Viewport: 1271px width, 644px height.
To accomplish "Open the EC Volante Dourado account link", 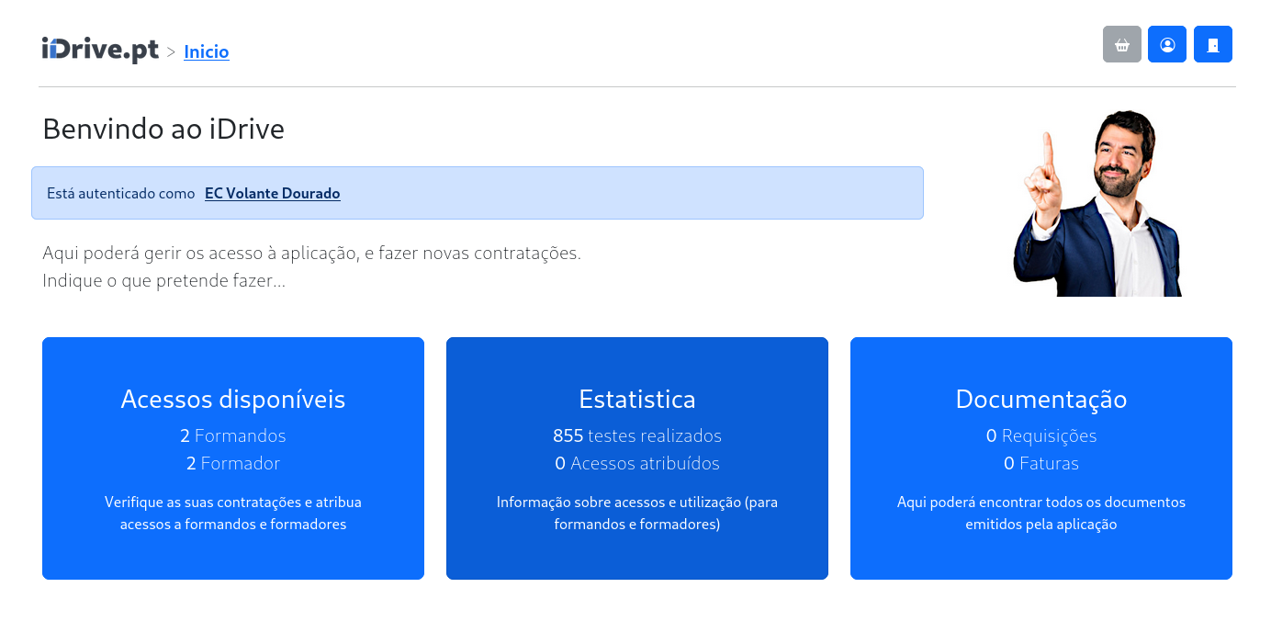I will [272, 194].
